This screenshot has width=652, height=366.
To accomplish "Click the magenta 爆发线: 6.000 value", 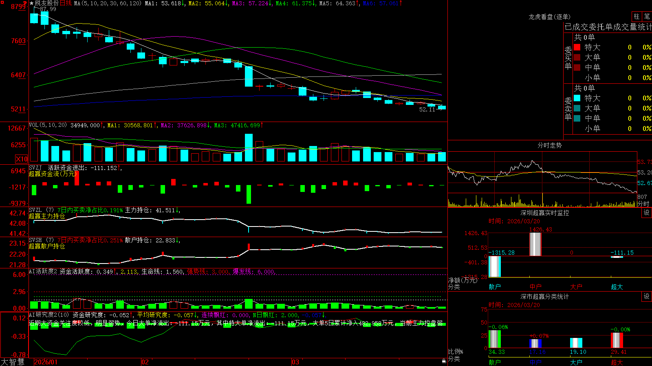I will pos(254,271).
